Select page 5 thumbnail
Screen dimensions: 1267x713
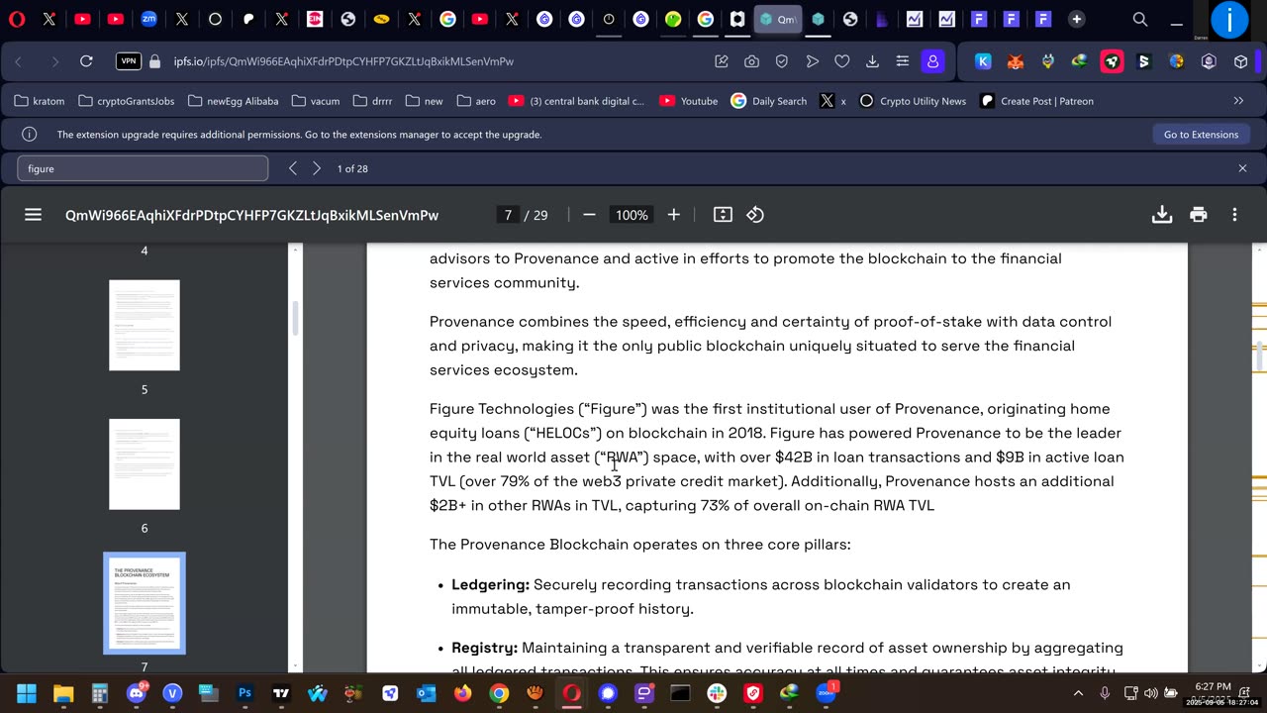pos(145,326)
